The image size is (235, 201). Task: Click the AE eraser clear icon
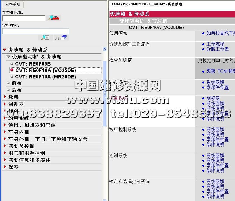[x=61, y=38]
